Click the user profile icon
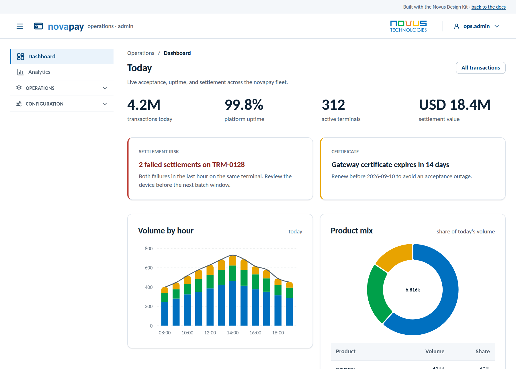Viewport: 516px width, 369px height. tap(457, 26)
